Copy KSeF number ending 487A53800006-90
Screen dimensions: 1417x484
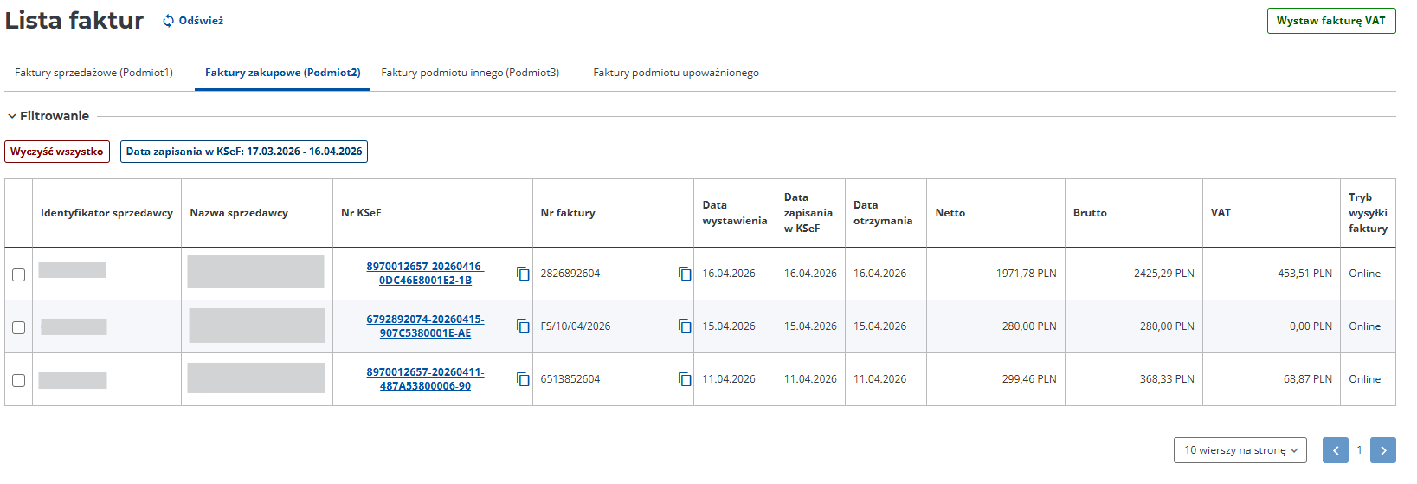[x=523, y=379]
